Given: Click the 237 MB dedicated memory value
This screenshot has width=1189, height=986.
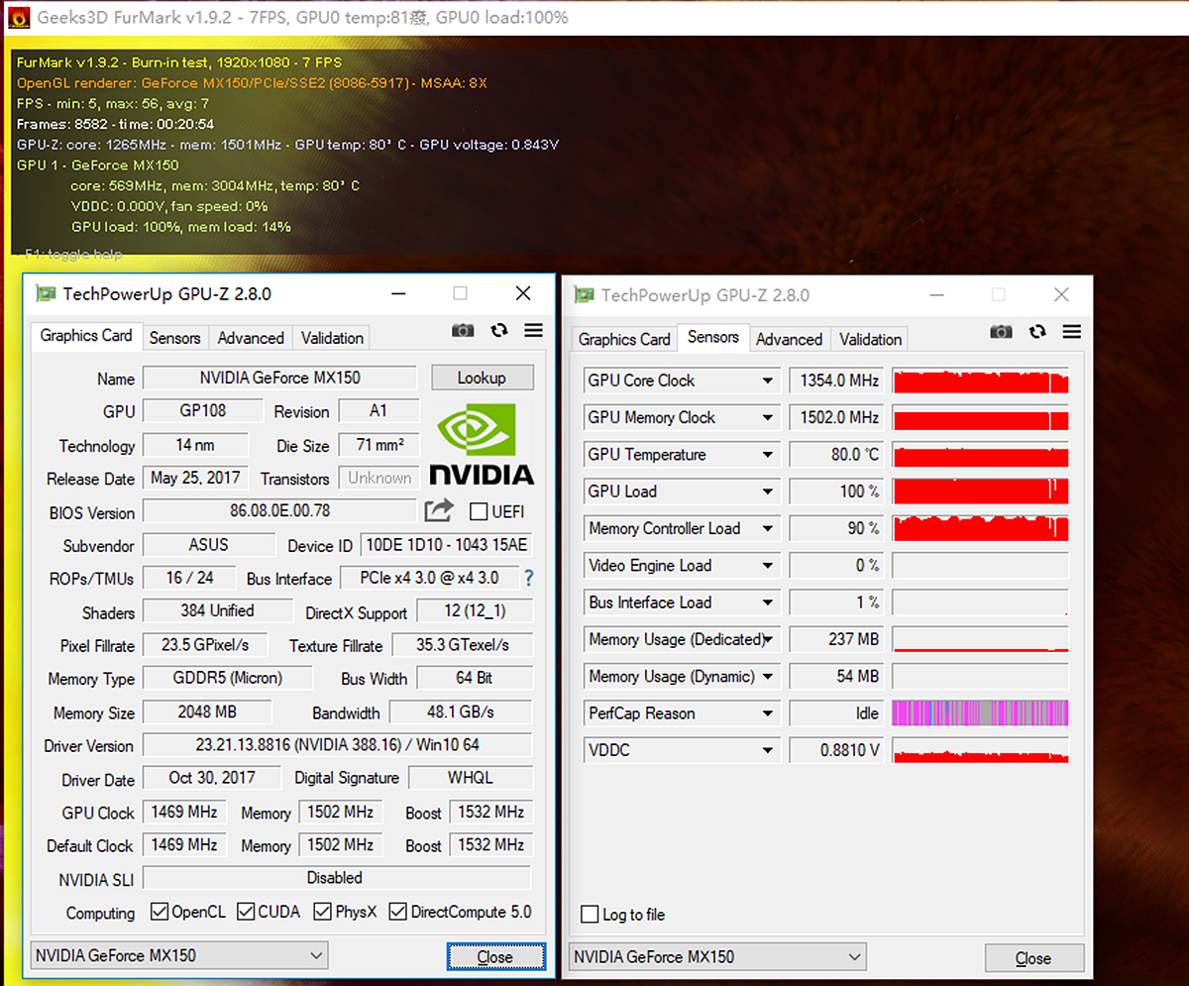Looking at the screenshot, I should (835, 639).
